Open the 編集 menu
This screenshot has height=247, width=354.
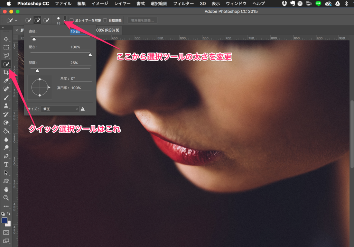[82, 3]
